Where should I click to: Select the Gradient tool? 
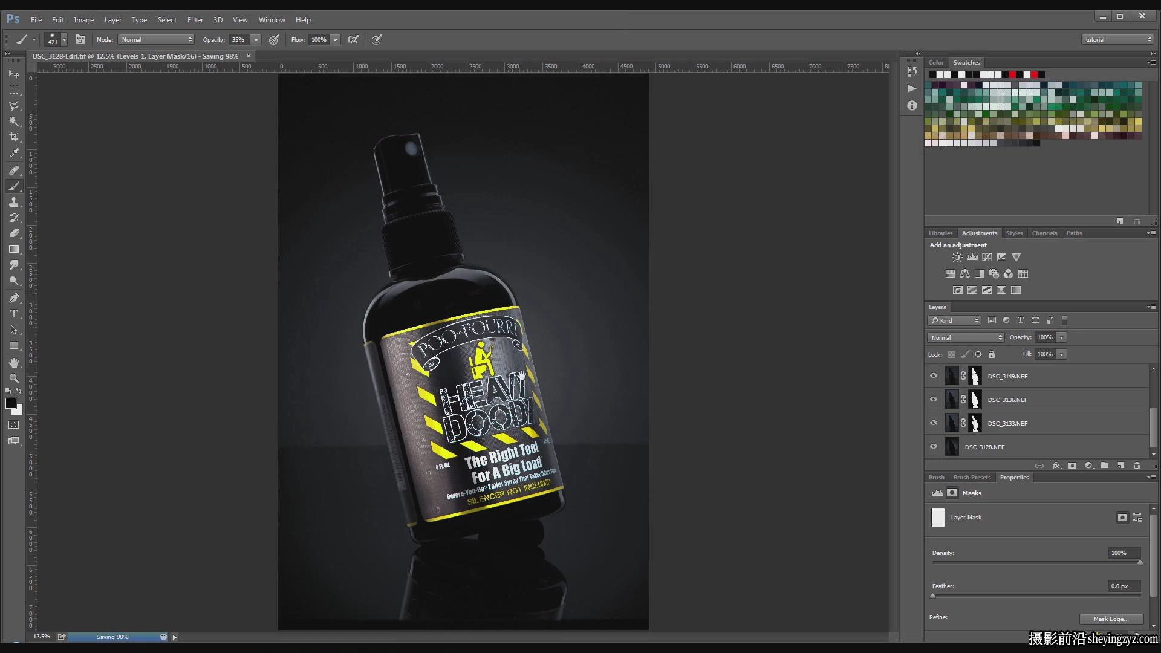click(x=14, y=249)
